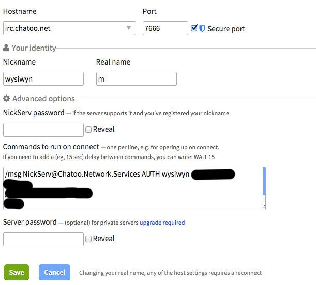Focus the Nickname field with wysiwyn
The width and height of the screenshot is (316, 285).
[43, 79]
